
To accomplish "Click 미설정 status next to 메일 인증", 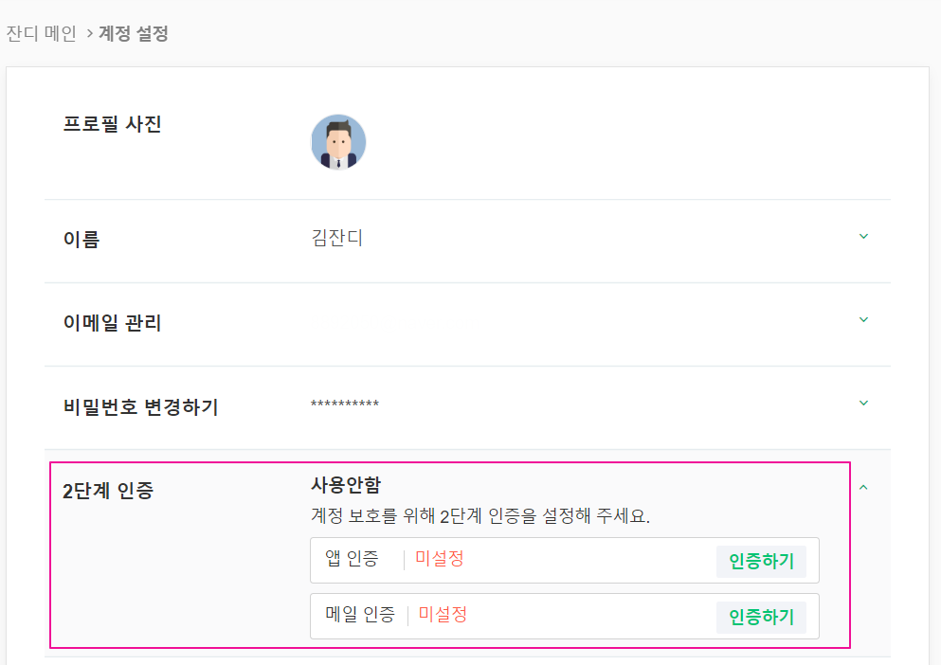I will (x=443, y=615).
